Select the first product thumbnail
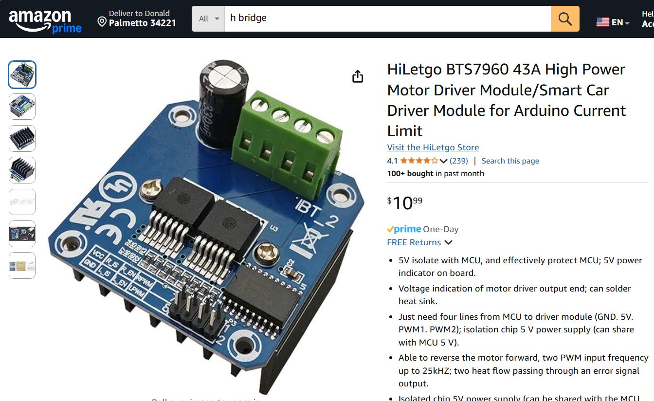 pyautogui.click(x=22, y=74)
